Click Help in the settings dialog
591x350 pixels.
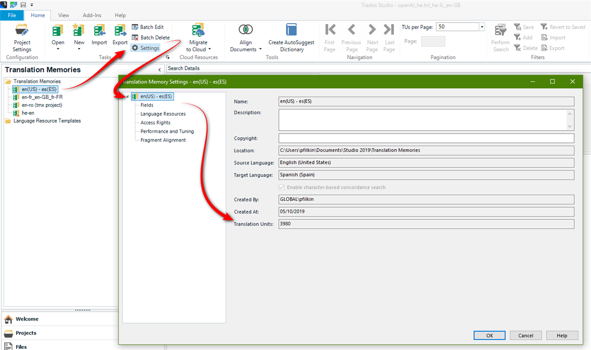click(x=562, y=335)
